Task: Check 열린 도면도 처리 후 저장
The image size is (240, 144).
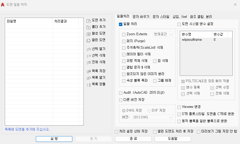Action: pos(155,132)
